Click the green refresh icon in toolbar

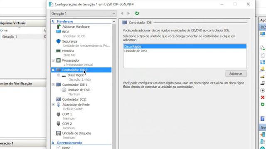pos(137,13)
